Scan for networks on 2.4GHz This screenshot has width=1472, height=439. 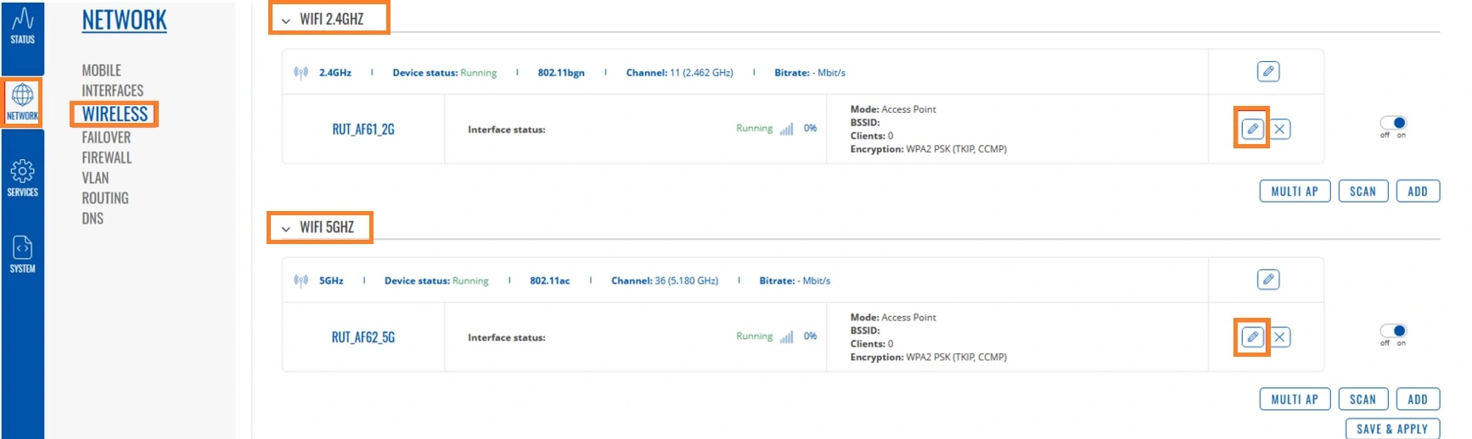pos(1362,192)
